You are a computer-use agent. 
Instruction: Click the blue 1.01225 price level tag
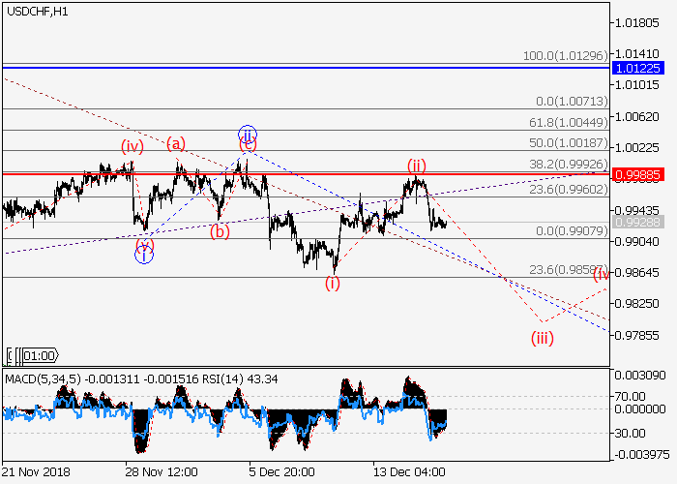pyautogui.click(x=637, y=68)
